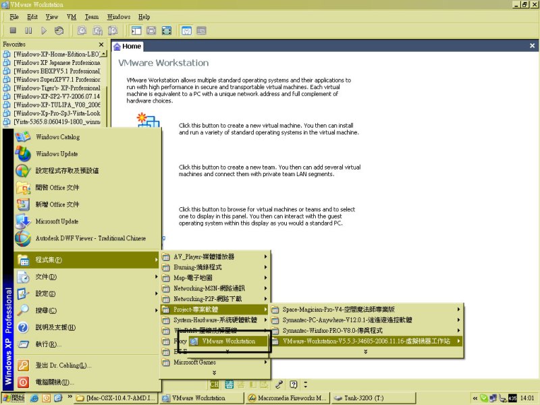Open 說明及支援(H) help and support
Image resolution: width=540 pixels, height=405 pixels.
click(x=88, y=327)
